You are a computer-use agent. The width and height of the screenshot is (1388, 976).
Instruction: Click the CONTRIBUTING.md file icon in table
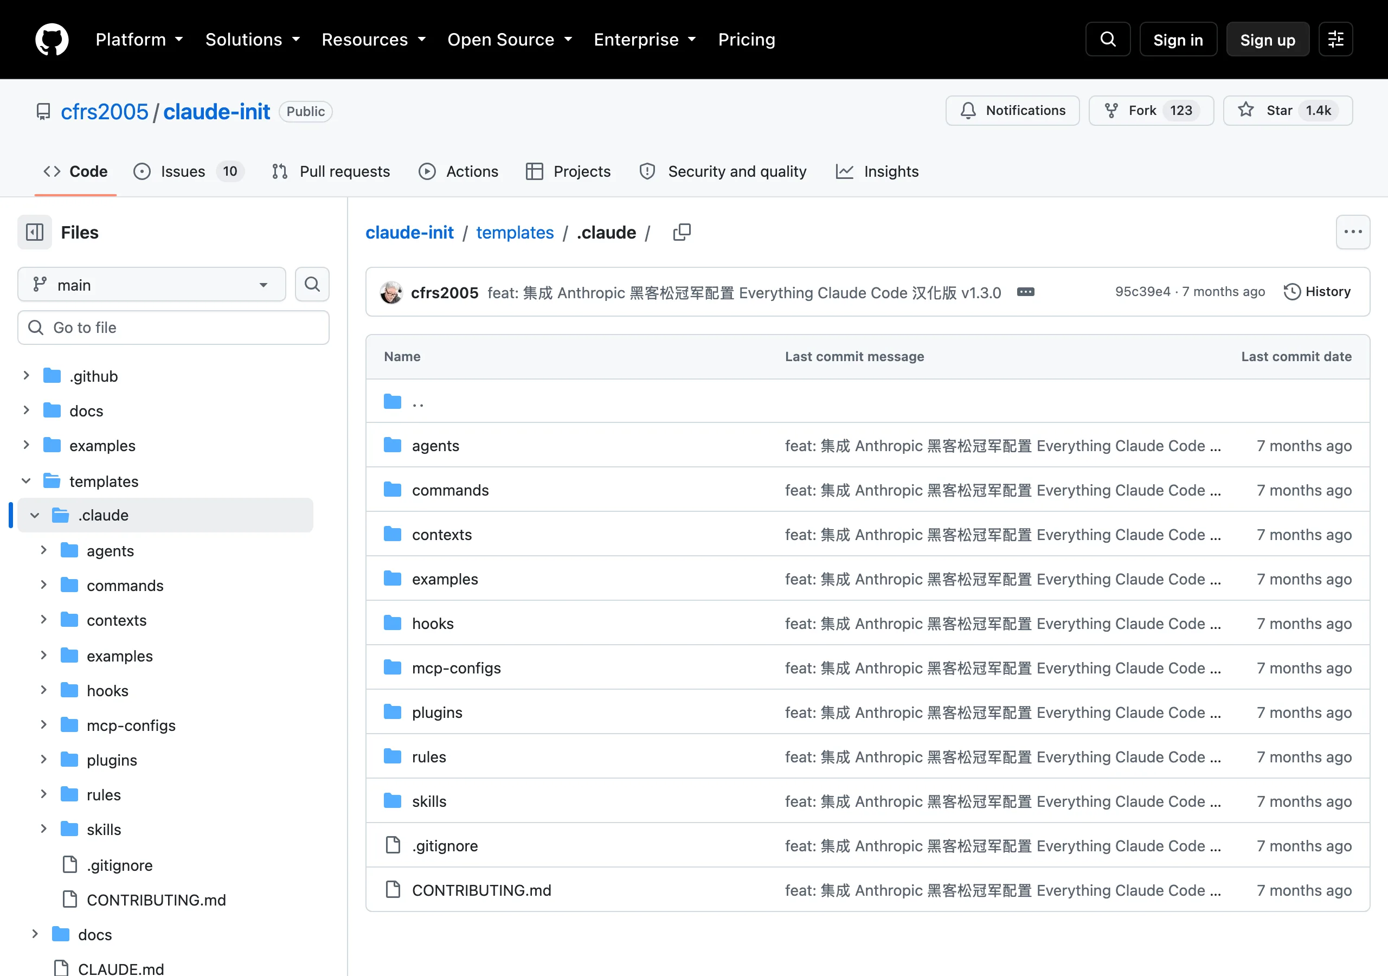(393, 890)
